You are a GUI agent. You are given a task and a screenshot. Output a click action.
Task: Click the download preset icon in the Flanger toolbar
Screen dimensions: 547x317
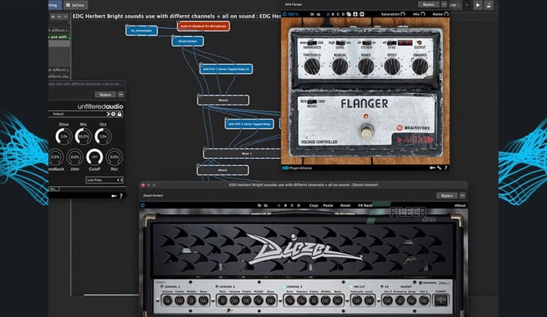pos(355,14)
